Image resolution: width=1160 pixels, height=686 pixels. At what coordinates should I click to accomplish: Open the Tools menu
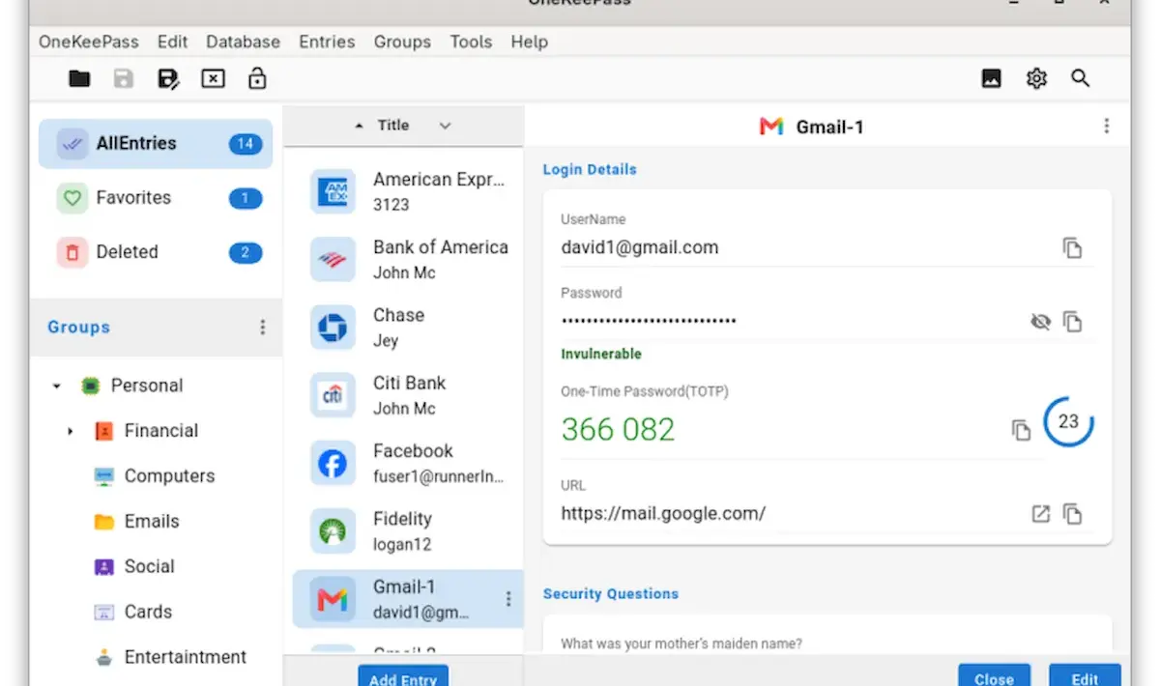pyautogui.click(x=471, y=42)
